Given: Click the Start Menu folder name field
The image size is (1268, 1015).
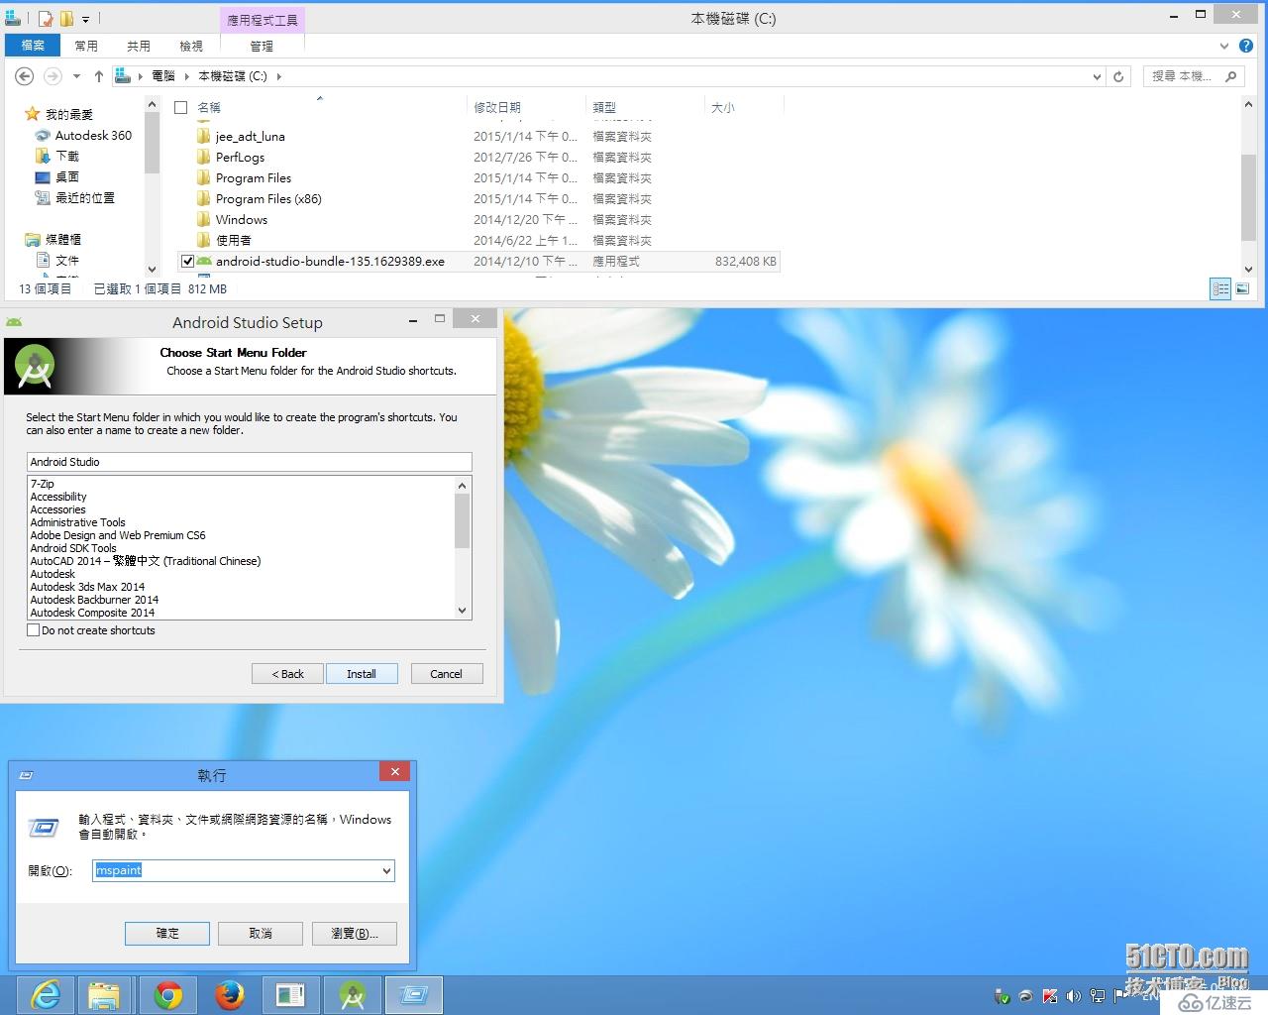Looking at the screenshot, I should (x=250, y=462).
